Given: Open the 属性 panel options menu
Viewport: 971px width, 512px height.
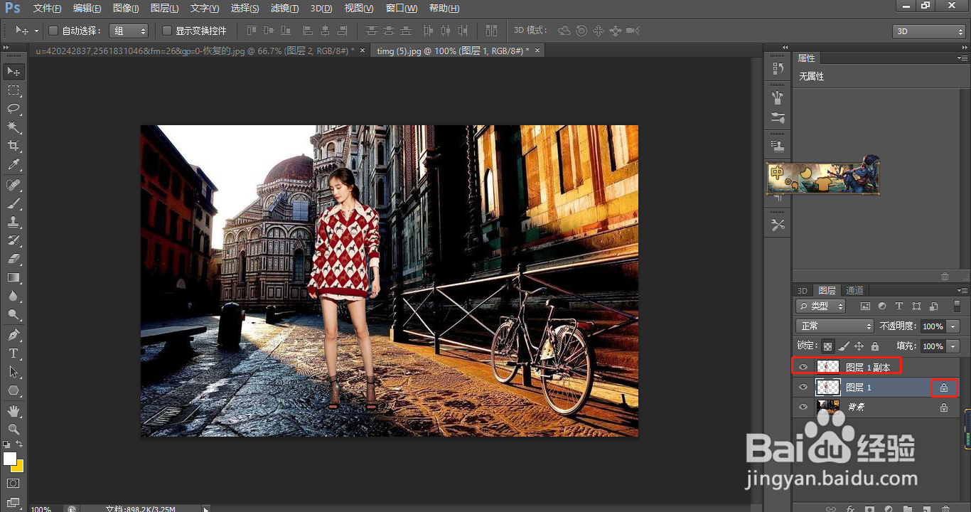Looking at the screenshot, I should 963,58.
